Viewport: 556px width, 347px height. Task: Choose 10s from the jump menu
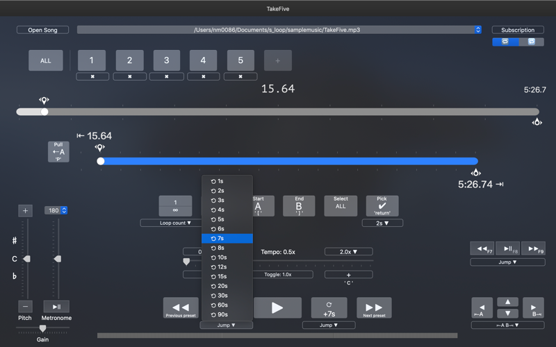pyautogui.click(x=227, y=257)
